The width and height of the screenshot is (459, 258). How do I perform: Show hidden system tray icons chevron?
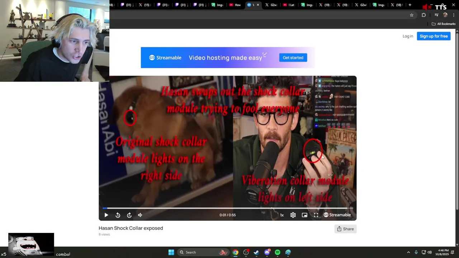[408, 252]
